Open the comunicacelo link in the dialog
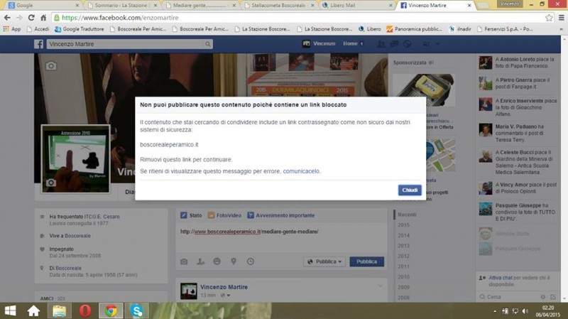This screenshot has height=319, width=568. pyautogui.click(x=301, y=171)
